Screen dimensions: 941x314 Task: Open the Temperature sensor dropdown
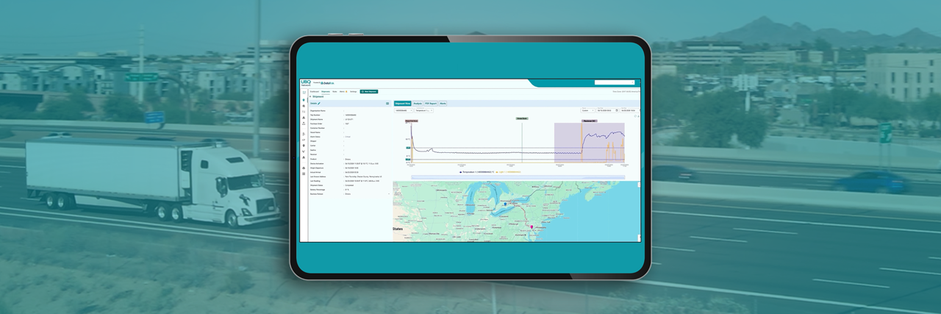click(424, 110)
